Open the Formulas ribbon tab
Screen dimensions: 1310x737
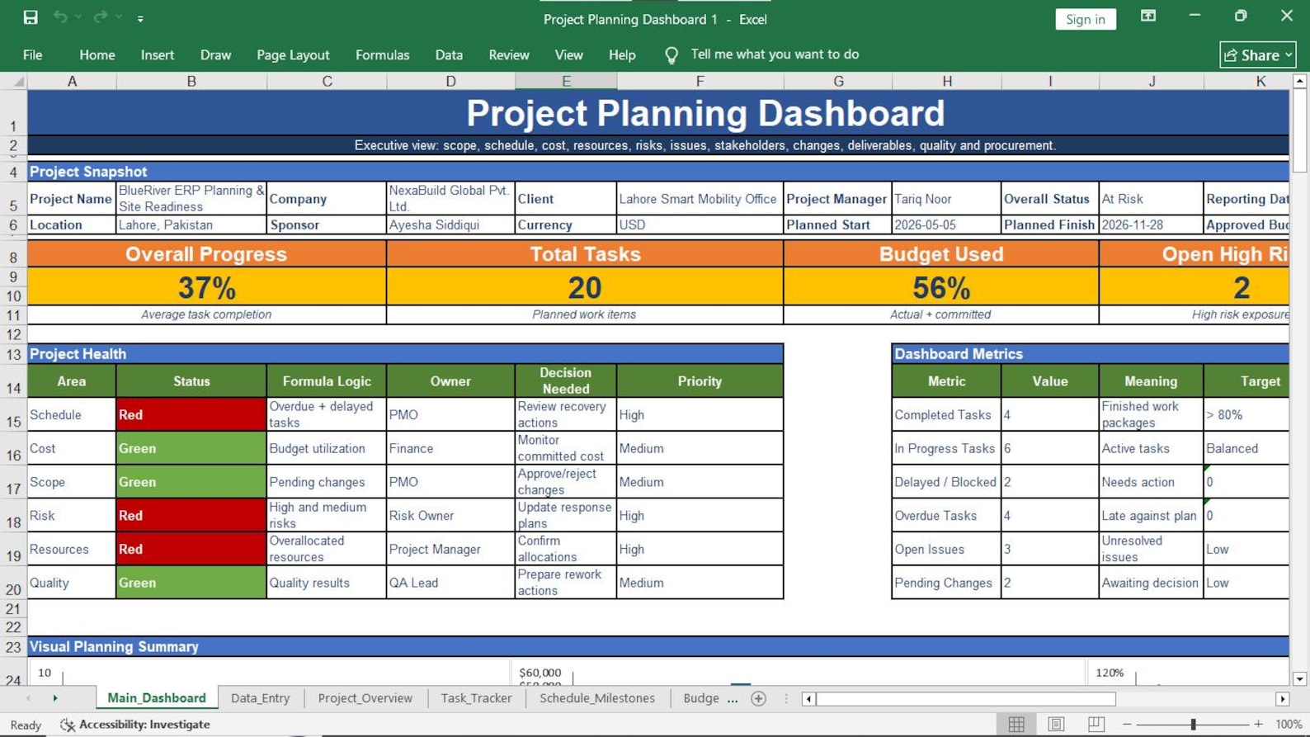pyautogui.click(x=382, y=54)
